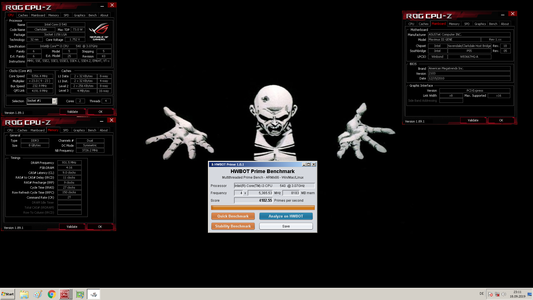The width and height of the screenshot is (533, 300).
Task: Switch to Caches tab in CPU window
Action: (x=23, y=15)
